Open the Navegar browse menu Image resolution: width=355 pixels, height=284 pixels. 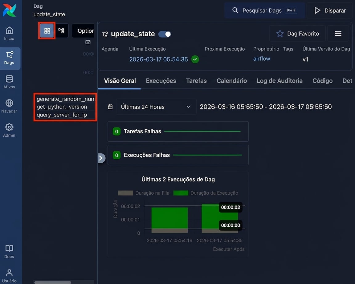[x=9, y=106]
